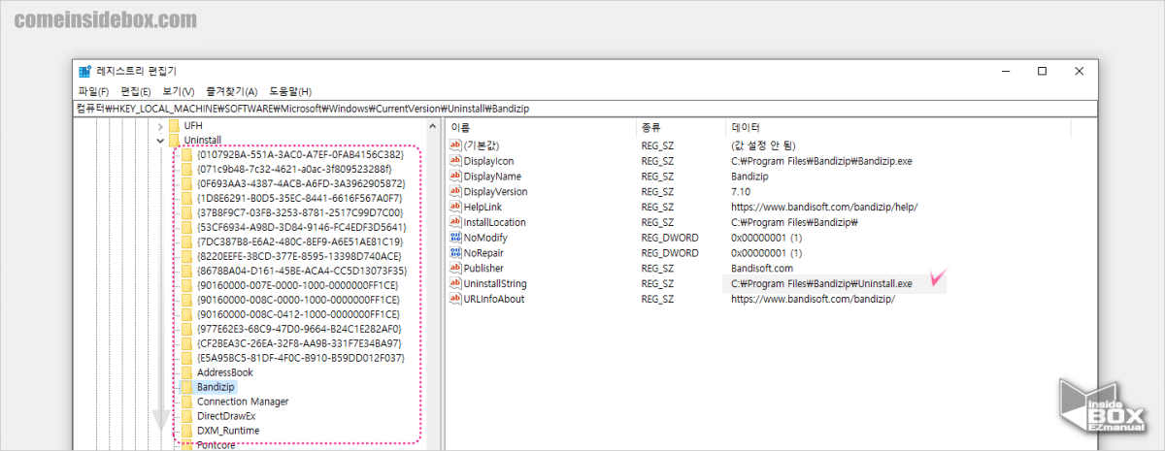
Task: Select the DXM_Runtime registry key
Action: click(x=227, y=431)
